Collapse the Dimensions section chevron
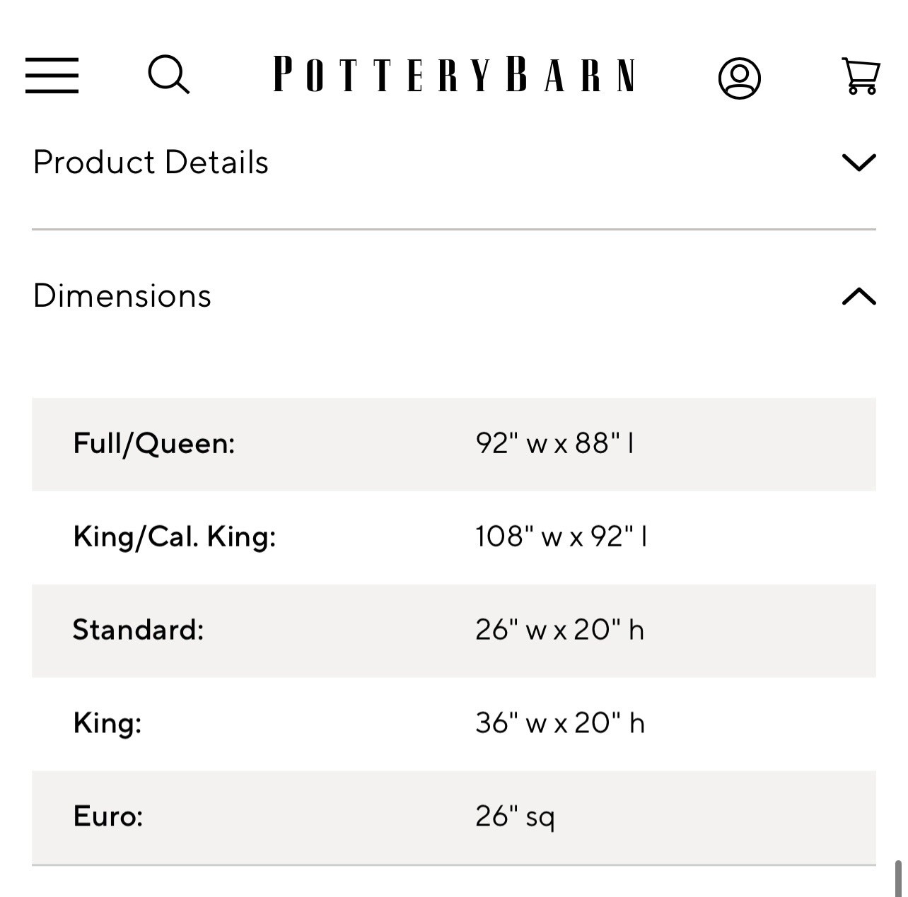 858,296
